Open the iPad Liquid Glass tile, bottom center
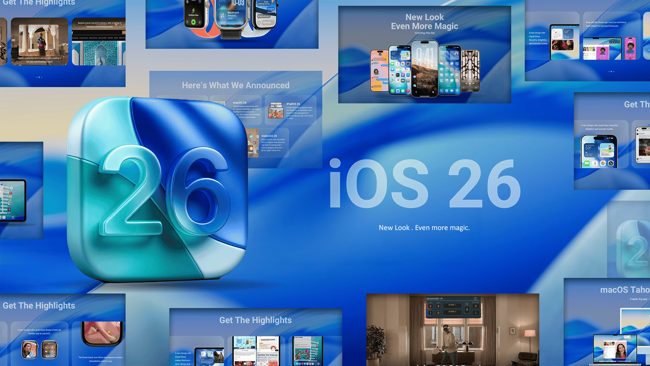This screenshot has width=650, height=366. point(196,351)
